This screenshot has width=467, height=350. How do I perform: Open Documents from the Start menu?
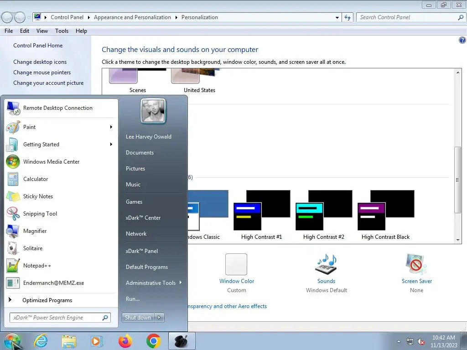[x=140, y=153]
